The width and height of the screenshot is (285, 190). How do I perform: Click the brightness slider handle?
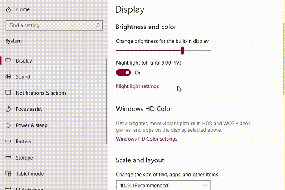[x=182, y=51]
